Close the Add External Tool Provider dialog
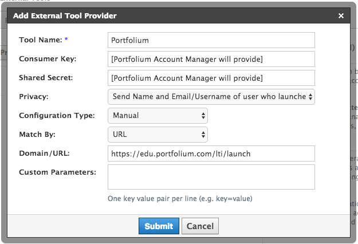 coord(341,16)
